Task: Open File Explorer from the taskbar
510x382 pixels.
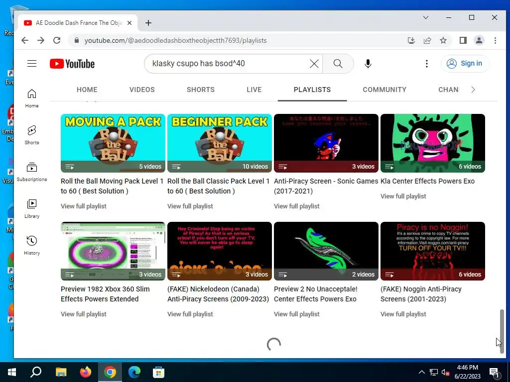Action: coord(61,372)
